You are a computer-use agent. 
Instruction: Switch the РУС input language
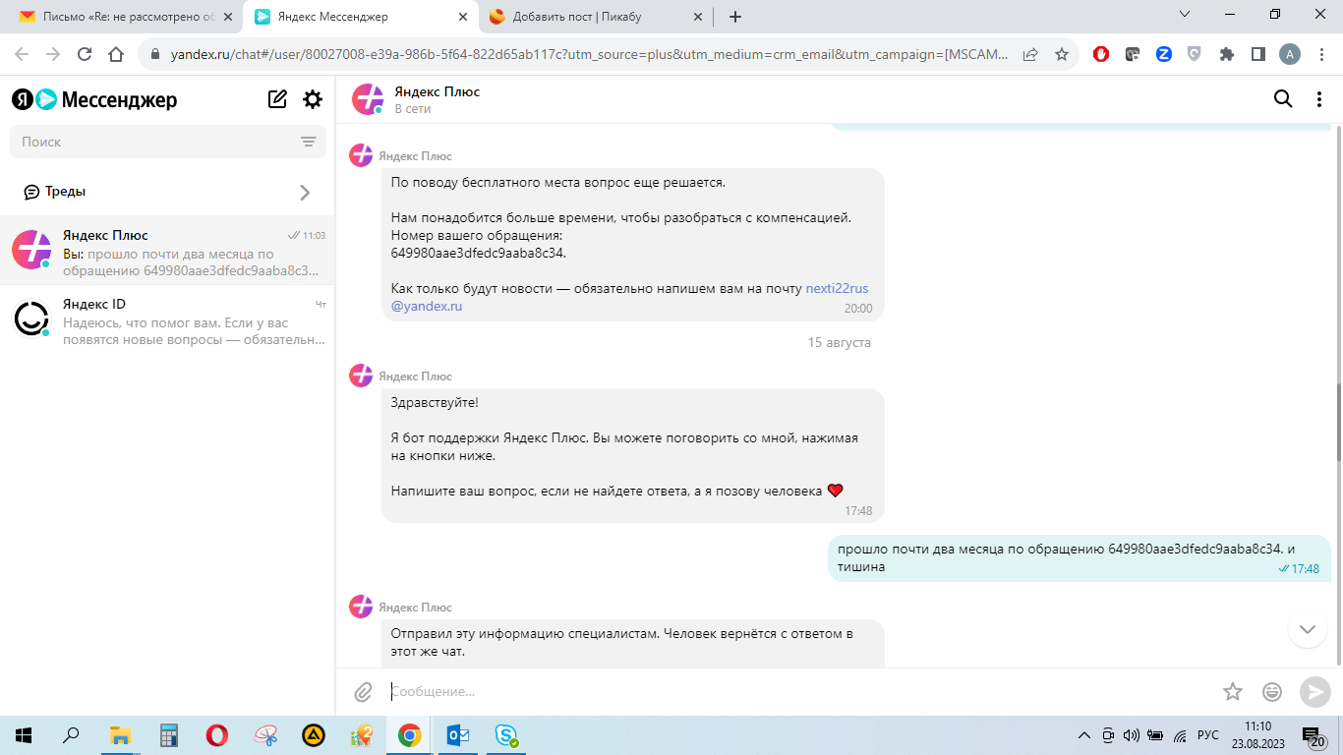(1208, 735)
